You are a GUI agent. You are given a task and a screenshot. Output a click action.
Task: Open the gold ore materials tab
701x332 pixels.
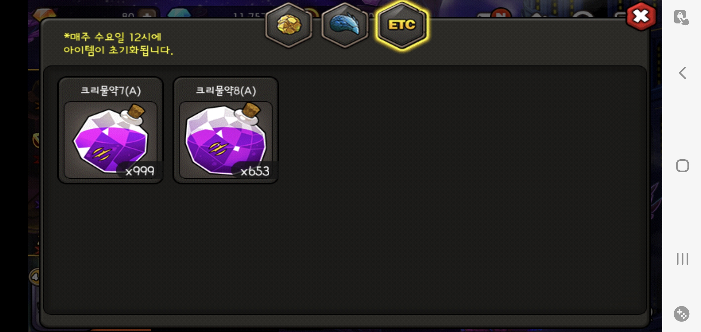click(x=289, y=25)
